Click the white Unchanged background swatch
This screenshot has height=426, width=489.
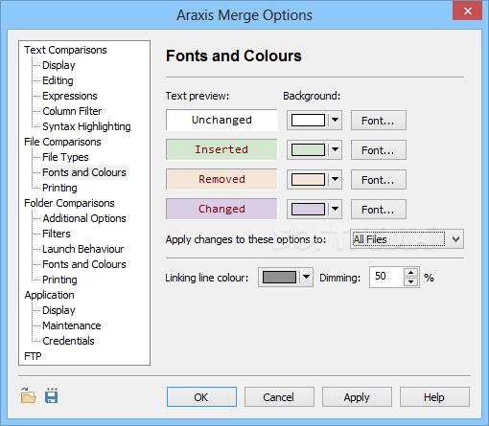(x=308, y=121)
